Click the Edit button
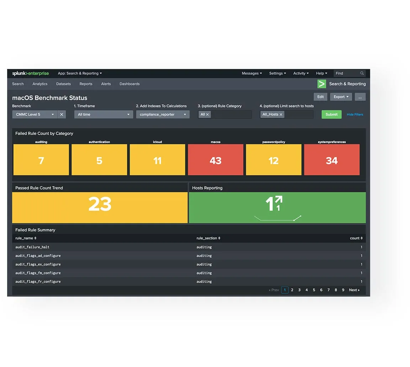Screen dimensions: 410x367 pyautogui.click(x=320, y=96)
